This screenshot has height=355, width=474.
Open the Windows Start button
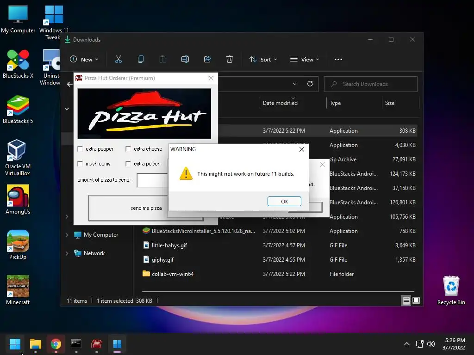(x=15, y=344)
